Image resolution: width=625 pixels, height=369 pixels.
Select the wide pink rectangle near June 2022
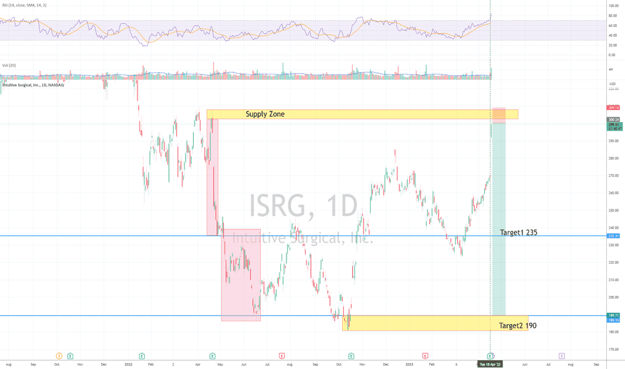tap(241, 275)
